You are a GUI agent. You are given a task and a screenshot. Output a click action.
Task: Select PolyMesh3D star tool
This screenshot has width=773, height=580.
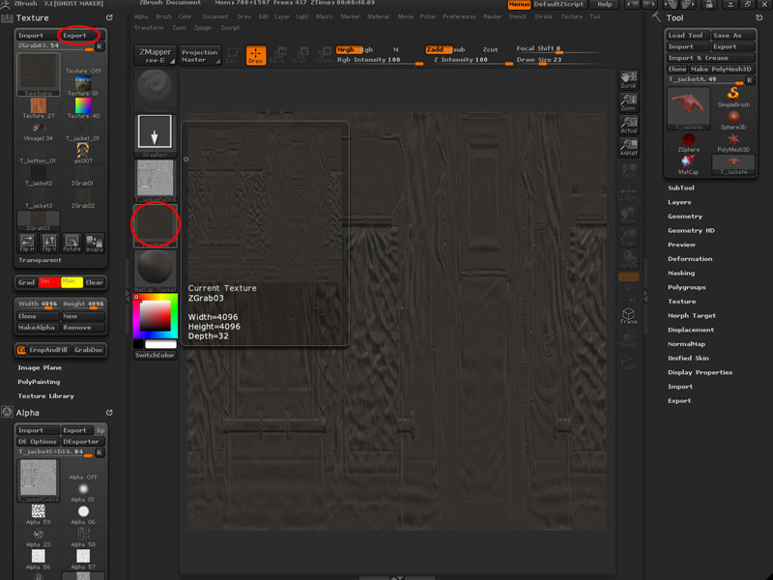point(733,142)
